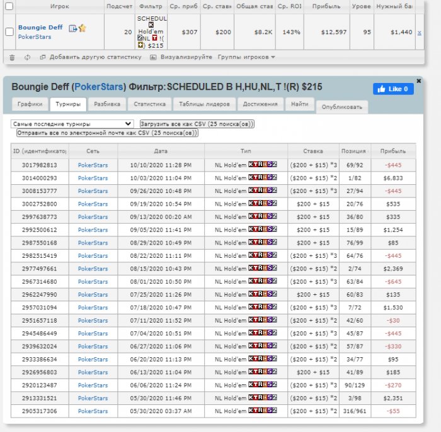Click game icons for tournament 2977497661
This screenshot has width=441, height=432.
(x=263, y=268)
